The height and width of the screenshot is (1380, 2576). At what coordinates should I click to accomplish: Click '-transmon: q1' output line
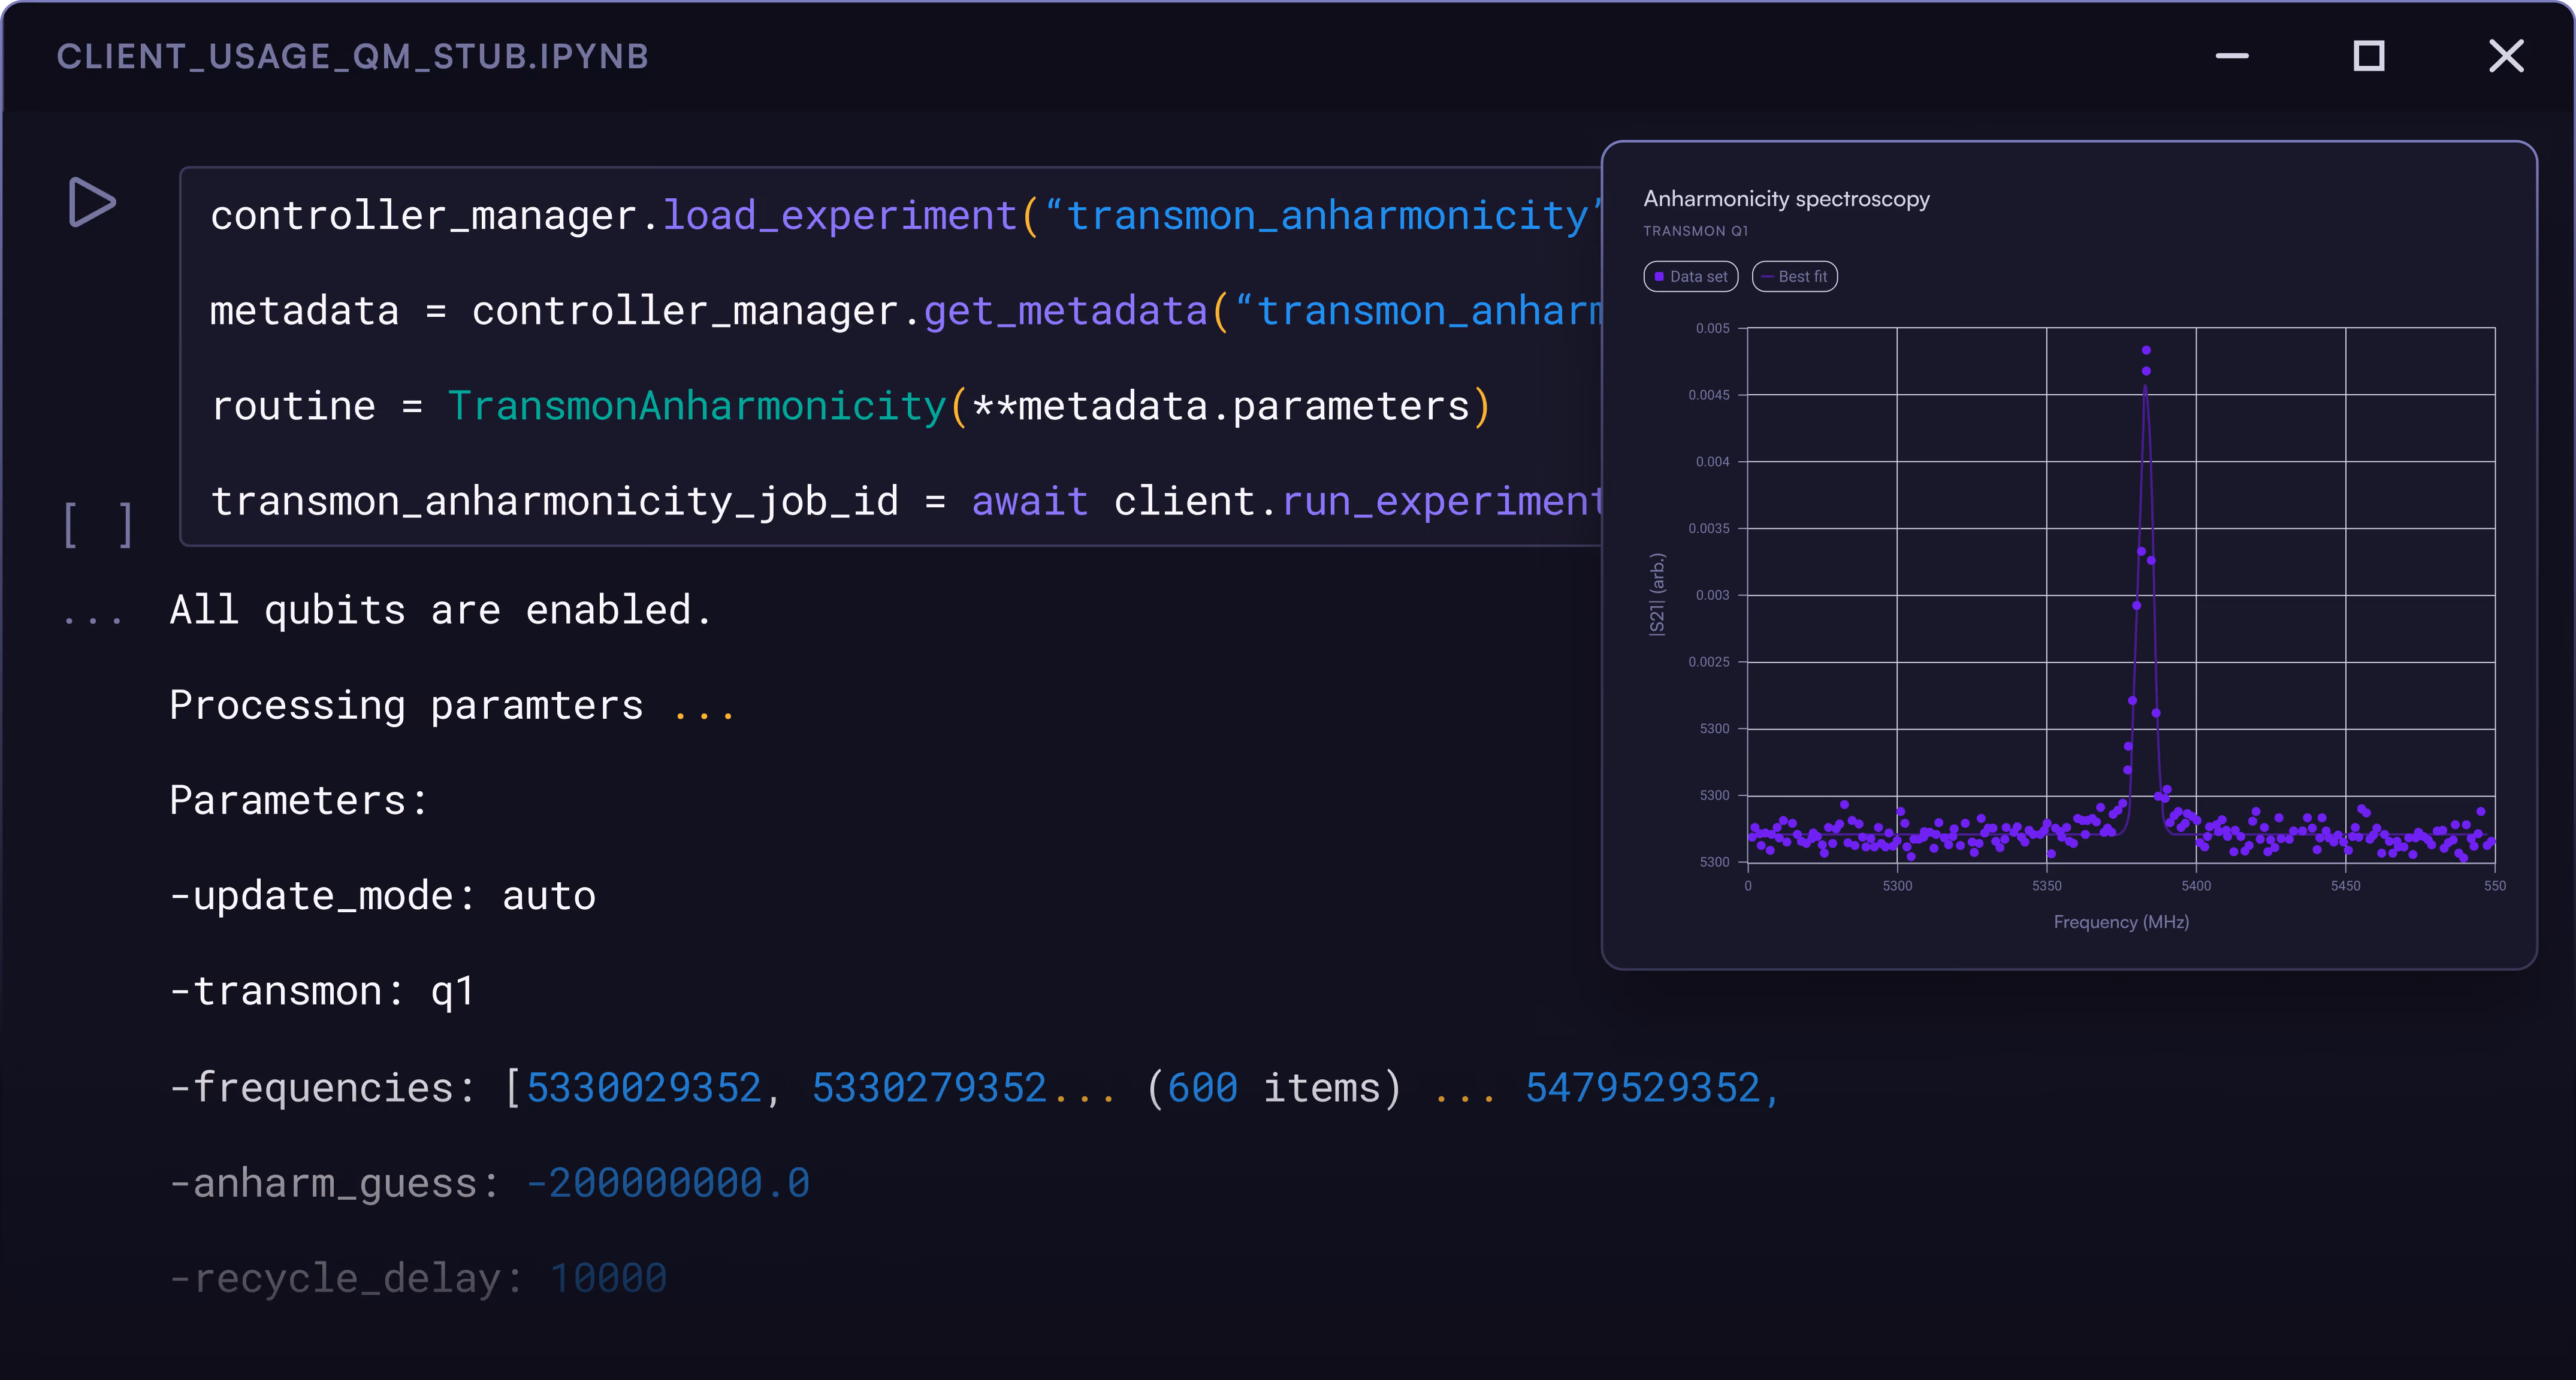click(321, 991)
